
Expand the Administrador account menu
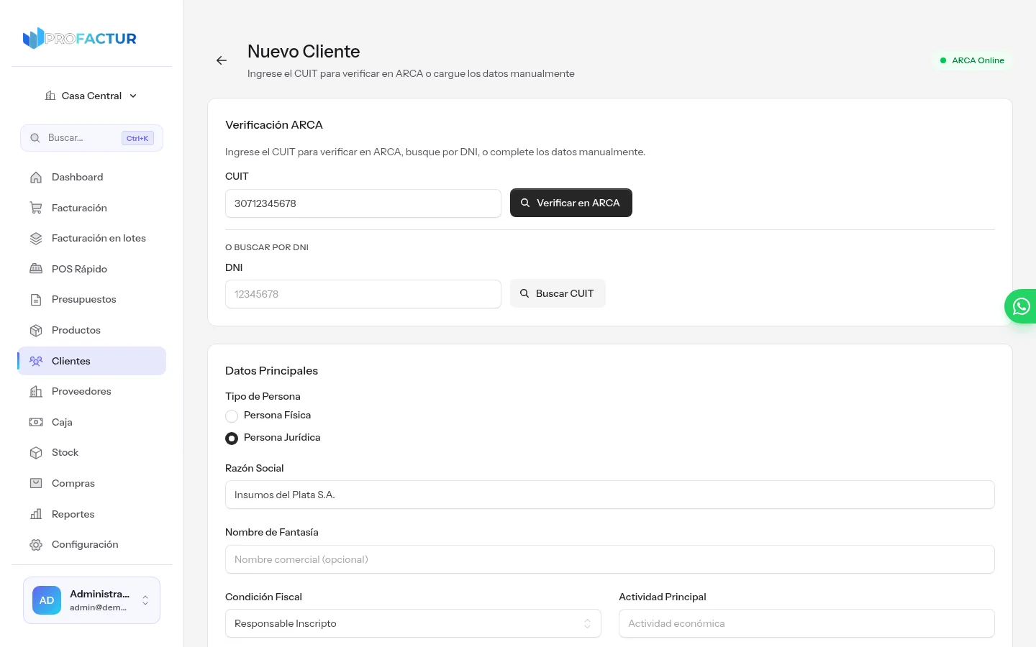point(91,600)
